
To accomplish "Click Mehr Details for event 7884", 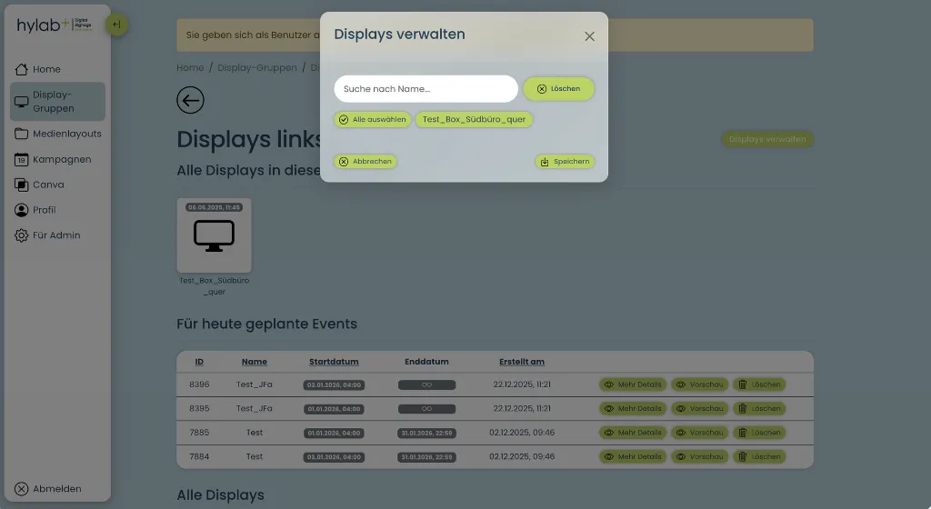I will [x=633, y=457].
